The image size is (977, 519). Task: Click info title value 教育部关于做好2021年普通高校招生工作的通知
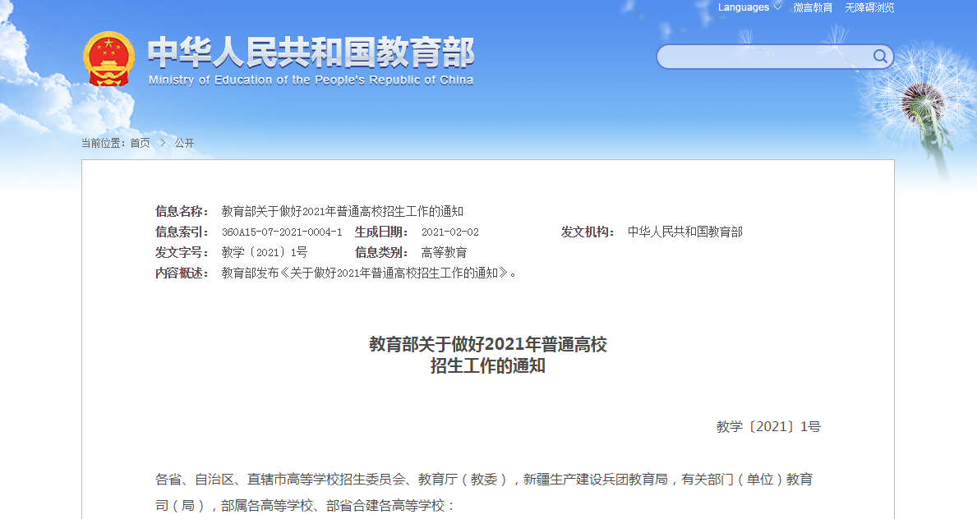pyautogui.click(x=343, y=211)
